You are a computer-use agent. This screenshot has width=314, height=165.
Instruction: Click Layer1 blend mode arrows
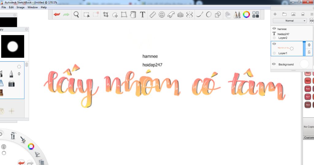point(309,45)
